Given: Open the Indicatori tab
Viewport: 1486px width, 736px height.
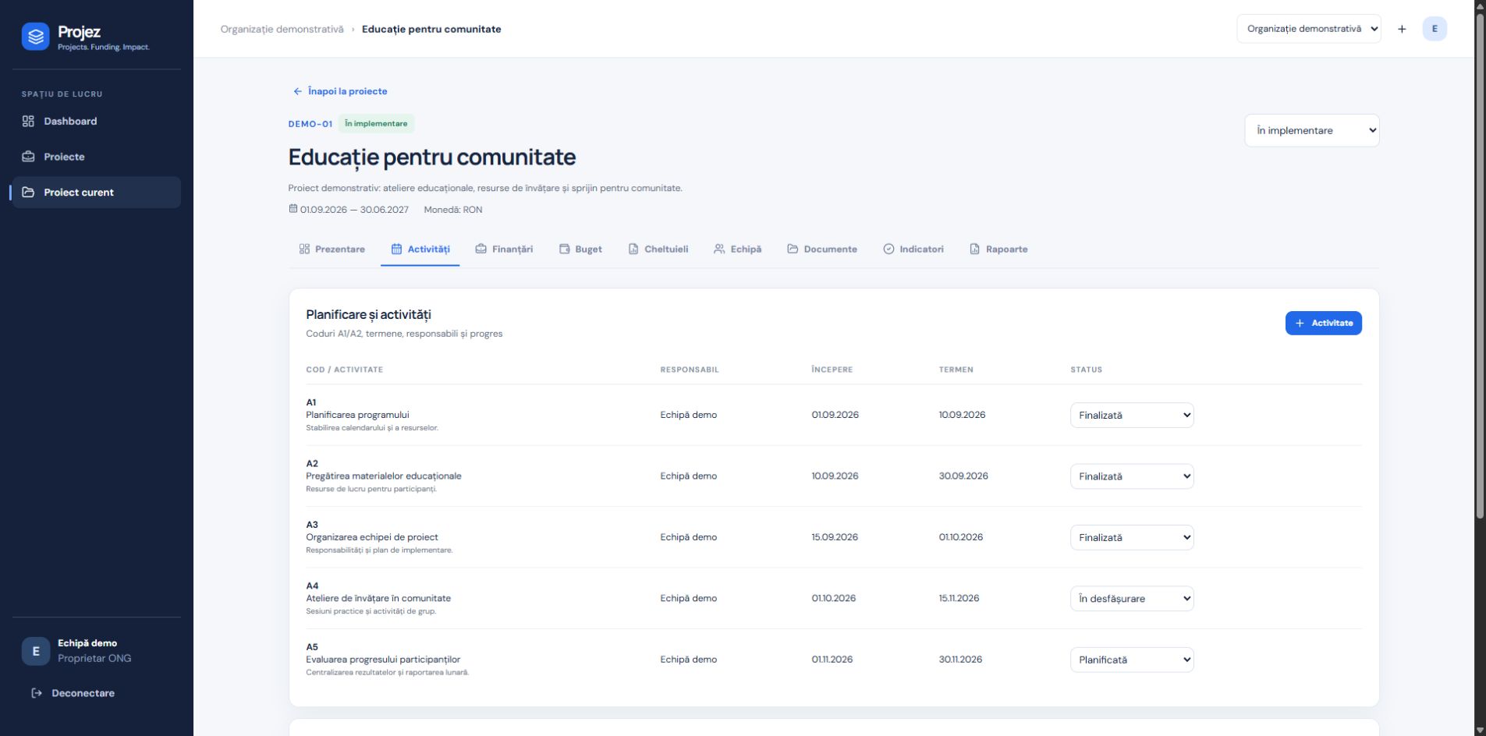Looking at the screenshot, I should pos(913,249).
